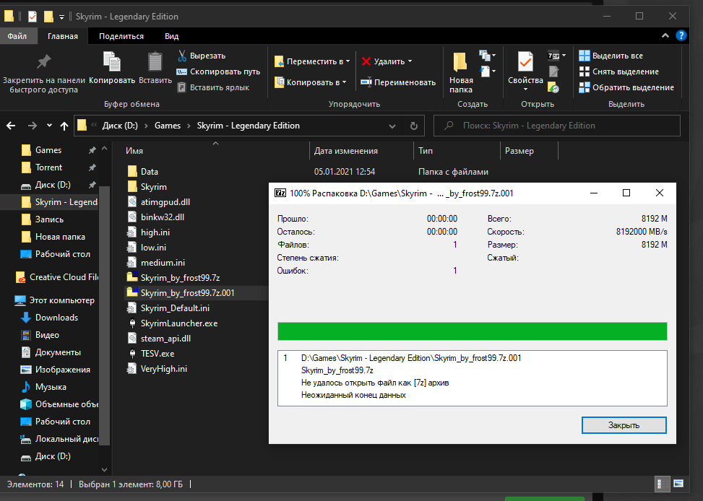This screenshot has width=703, height=501.
Task: Switch to large thumbnails view in status bar
Action: click(678, 484)
